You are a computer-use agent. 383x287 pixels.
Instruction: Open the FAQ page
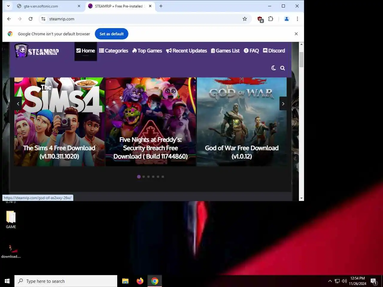[251, 51]
